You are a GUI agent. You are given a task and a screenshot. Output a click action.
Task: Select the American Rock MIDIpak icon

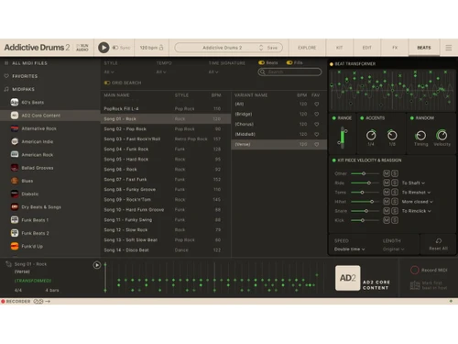(15, 155)
